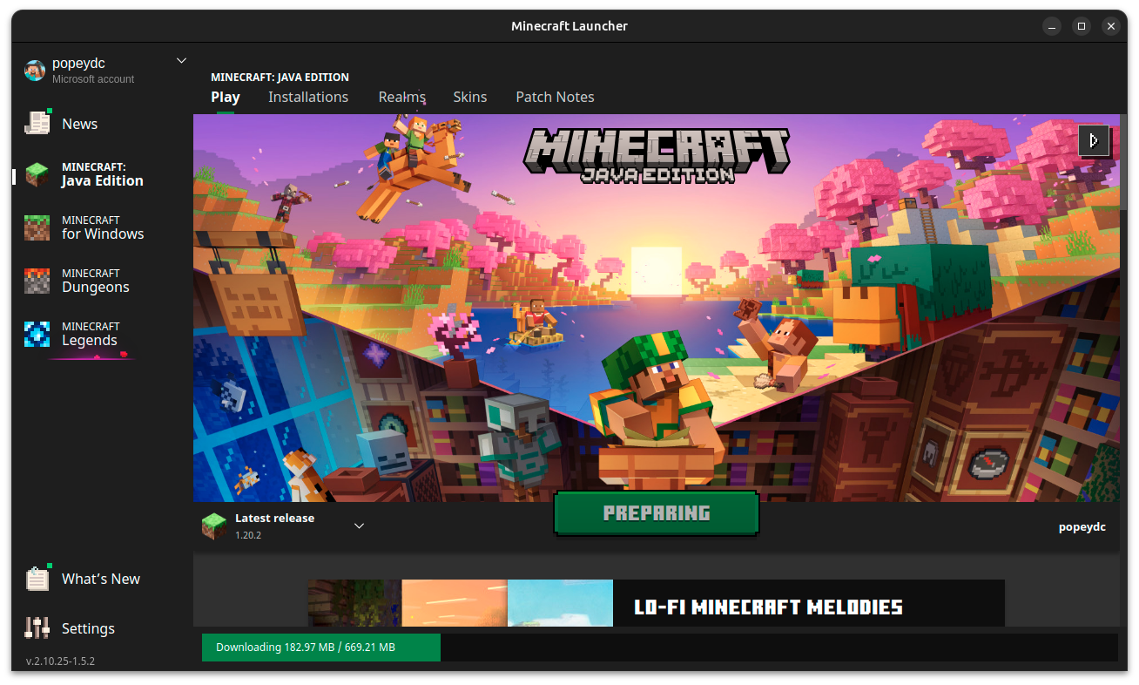Screen dimensions: 1139x685
Task: Click the next arrow on the banner
Action: [1094, 140]
